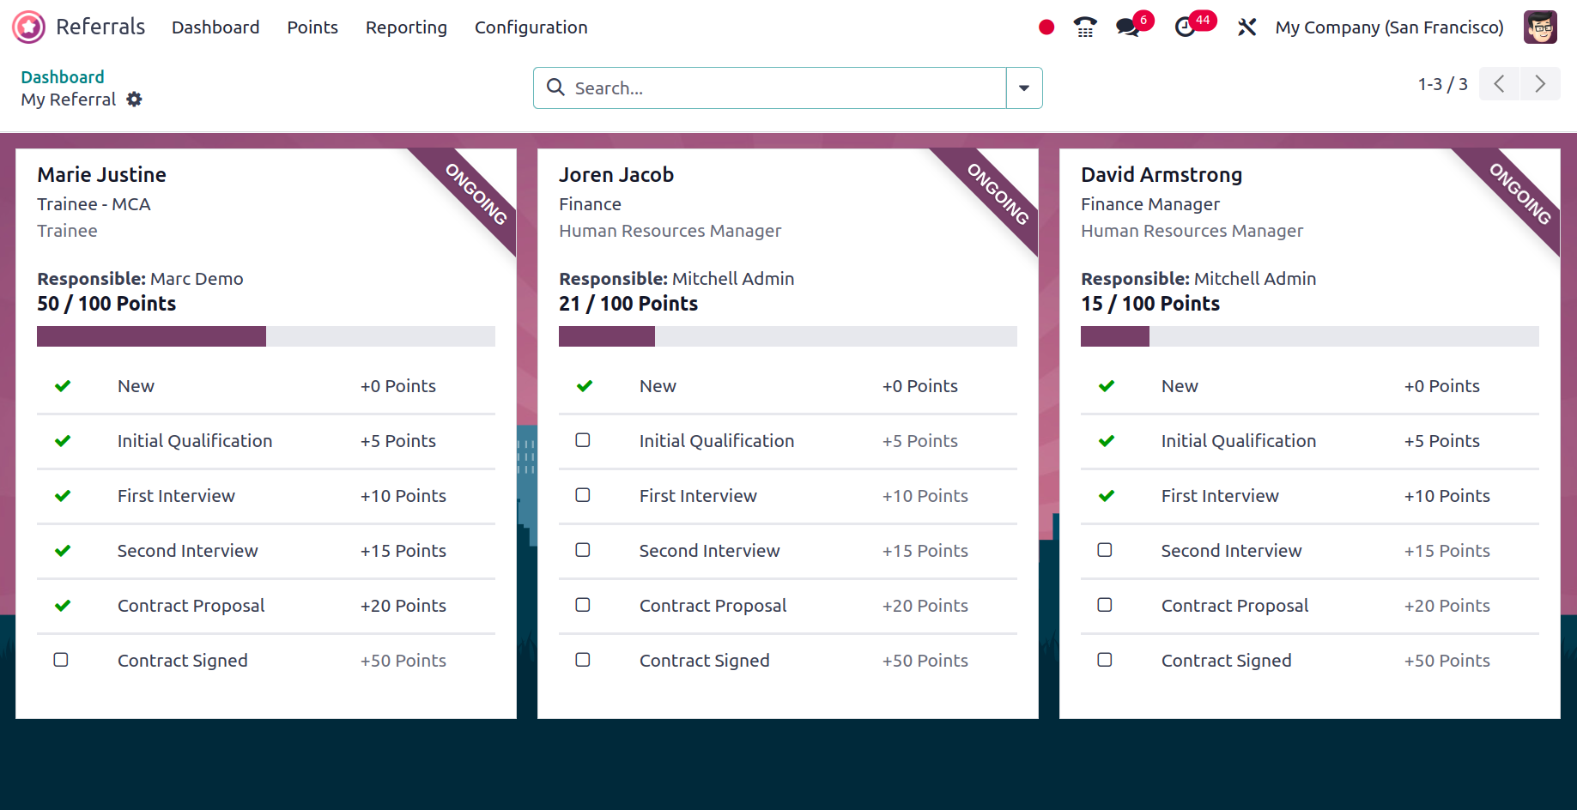The image size is (1577, 810).
Task: Open your user avatar menu
Action: (x=1539, y=27)
